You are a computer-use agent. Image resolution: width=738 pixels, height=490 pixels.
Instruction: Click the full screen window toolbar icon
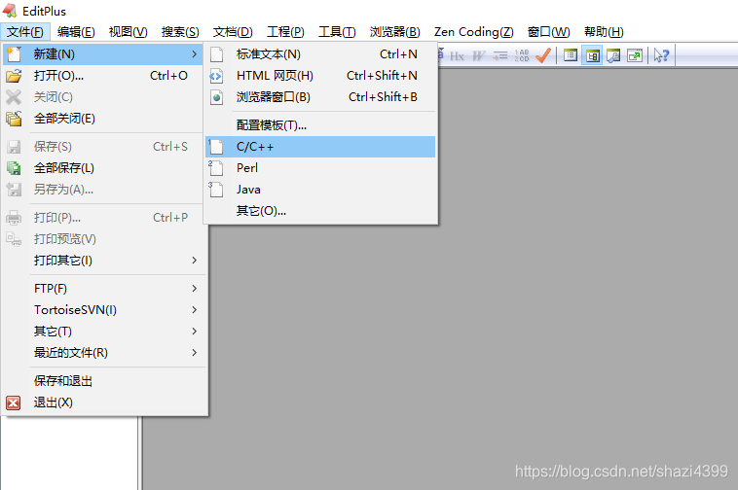pos(635,56)
